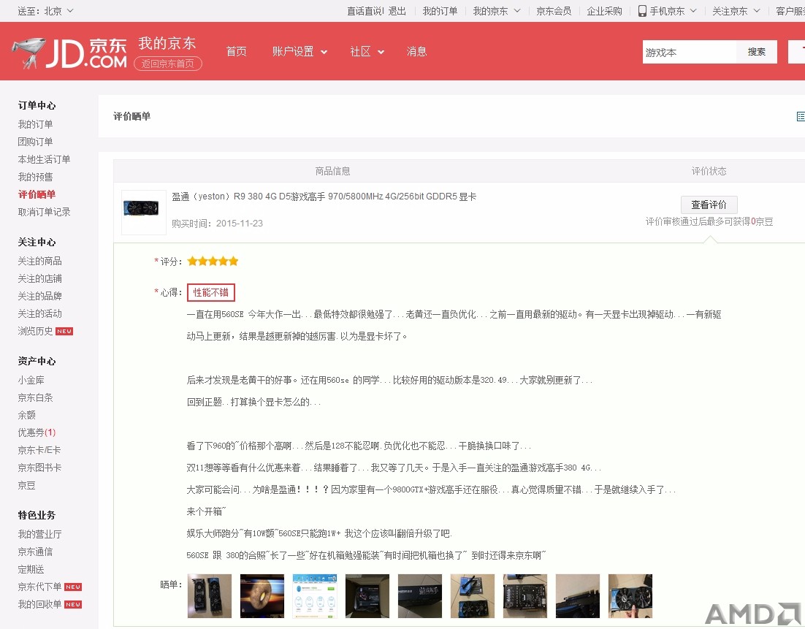Select 团购订单 in sidebar
805x629 pixels.
coord(35,142)
